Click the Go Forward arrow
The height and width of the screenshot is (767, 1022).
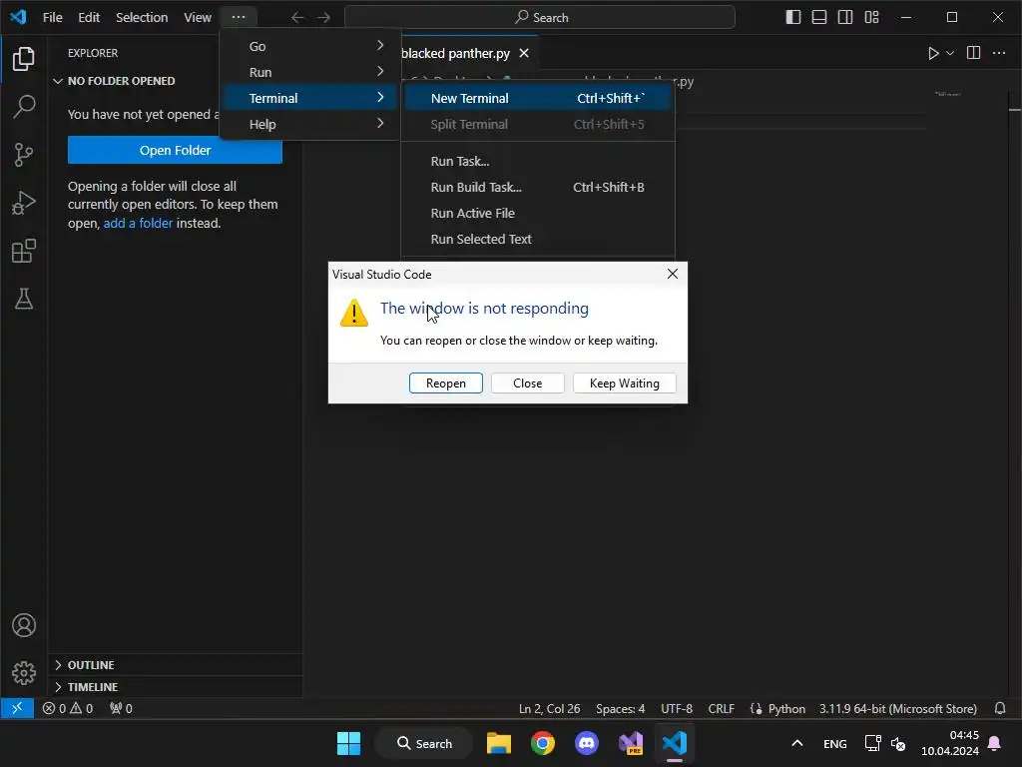324,18
